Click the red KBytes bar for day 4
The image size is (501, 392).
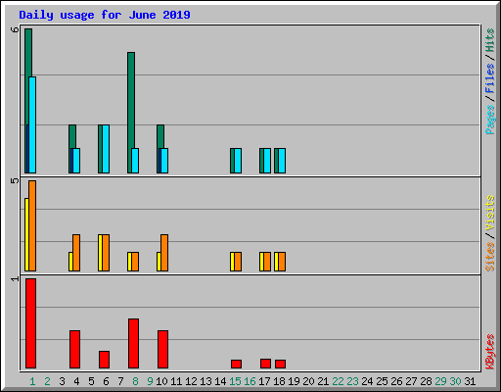74,350
